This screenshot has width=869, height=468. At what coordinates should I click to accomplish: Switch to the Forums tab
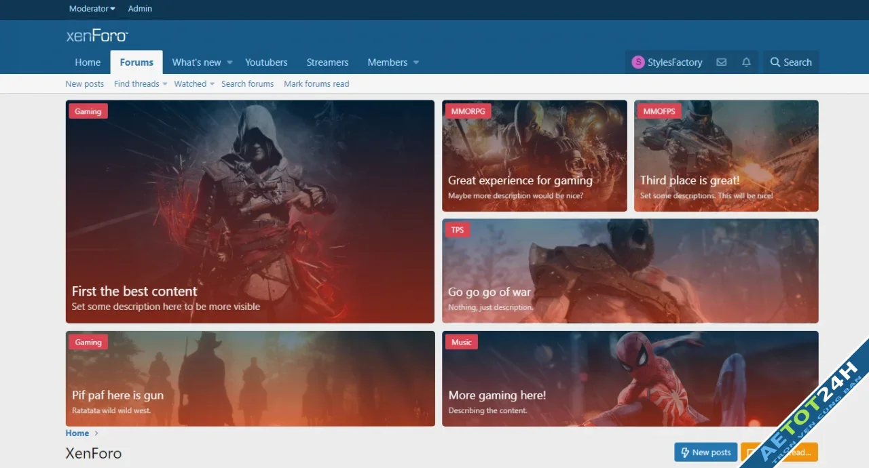[x=136, y=62]
